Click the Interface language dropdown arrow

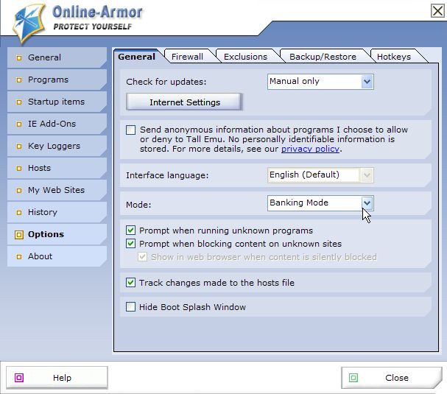(367, 175)
